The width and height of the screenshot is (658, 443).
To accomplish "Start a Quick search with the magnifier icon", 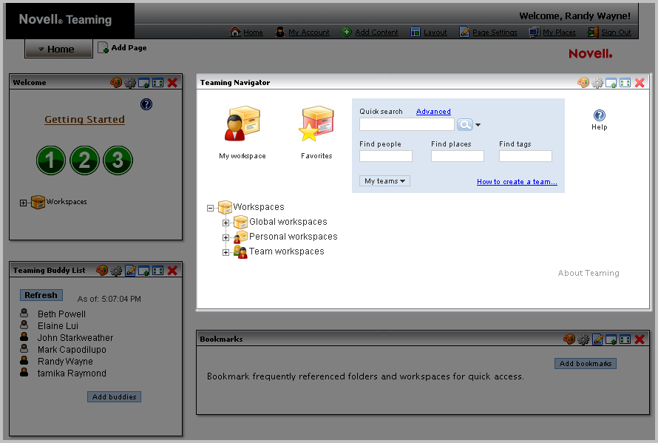I will click(464, 125).
